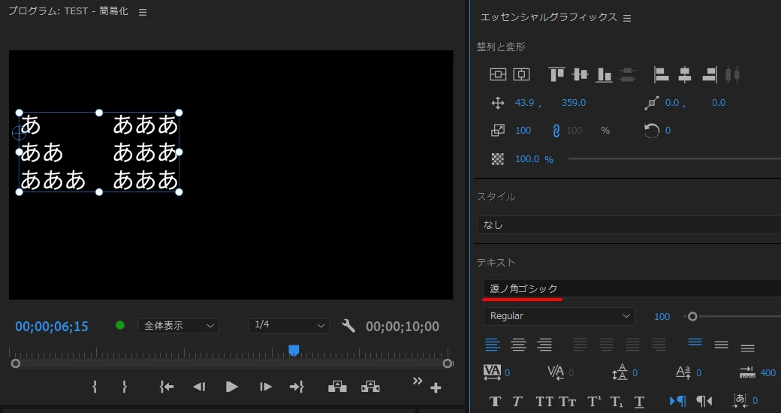Toggle the scale link constraint icon
This screenshot has width=781, height=413.
click(556, 131)
